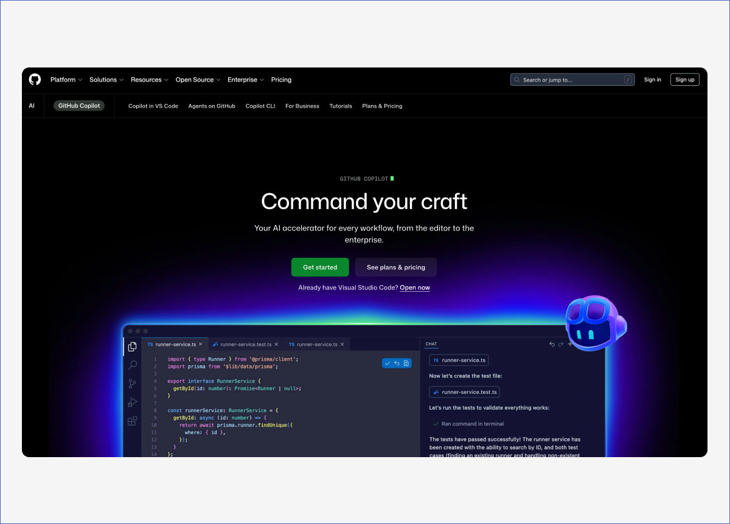
Task: Expand the Platform menu
Action: click(66, 80)
